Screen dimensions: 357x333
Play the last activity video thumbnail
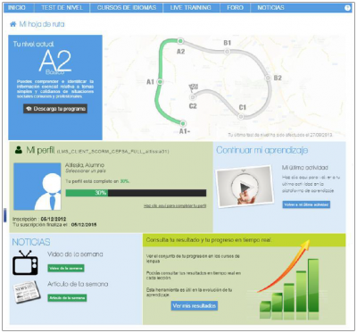[245, 187]
